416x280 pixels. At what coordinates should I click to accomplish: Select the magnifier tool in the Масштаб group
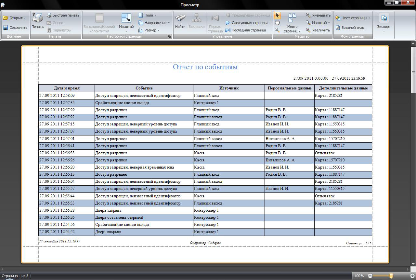pyautogui.click(x=277, y=30)
